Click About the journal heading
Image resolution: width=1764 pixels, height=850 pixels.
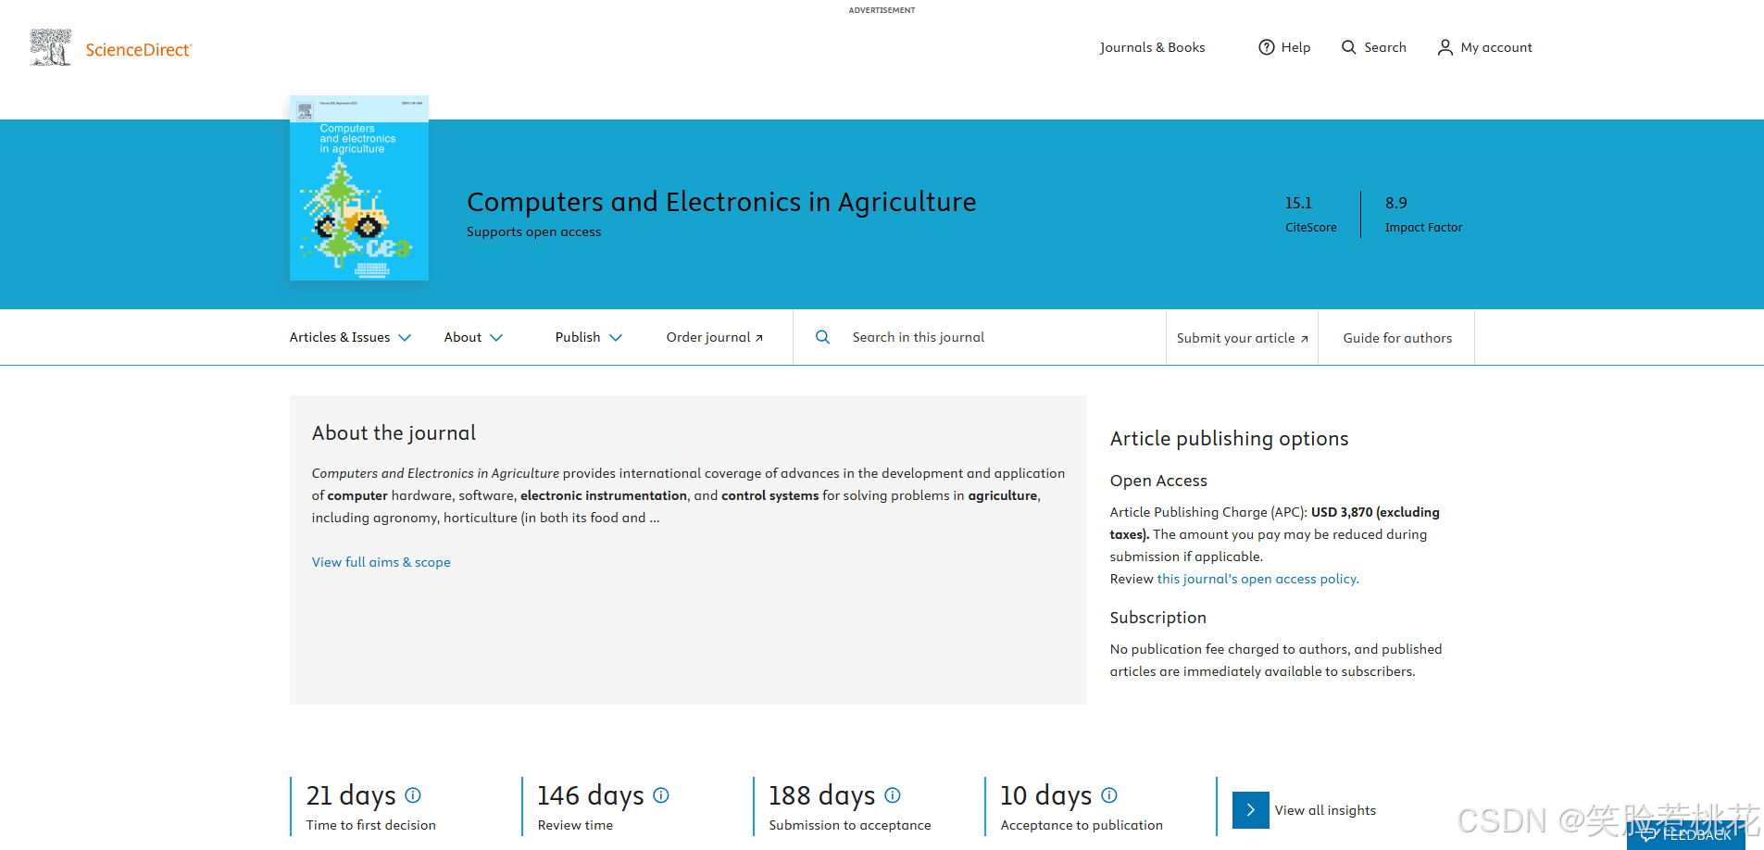pyautogui.click(x=394, y=432)
